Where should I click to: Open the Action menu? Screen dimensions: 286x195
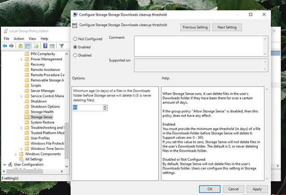pos(19,39)
